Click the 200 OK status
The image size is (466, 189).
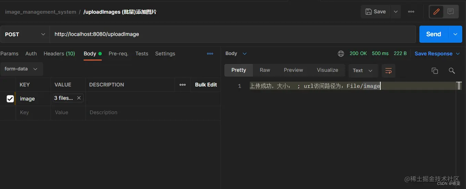click(358, 54)
